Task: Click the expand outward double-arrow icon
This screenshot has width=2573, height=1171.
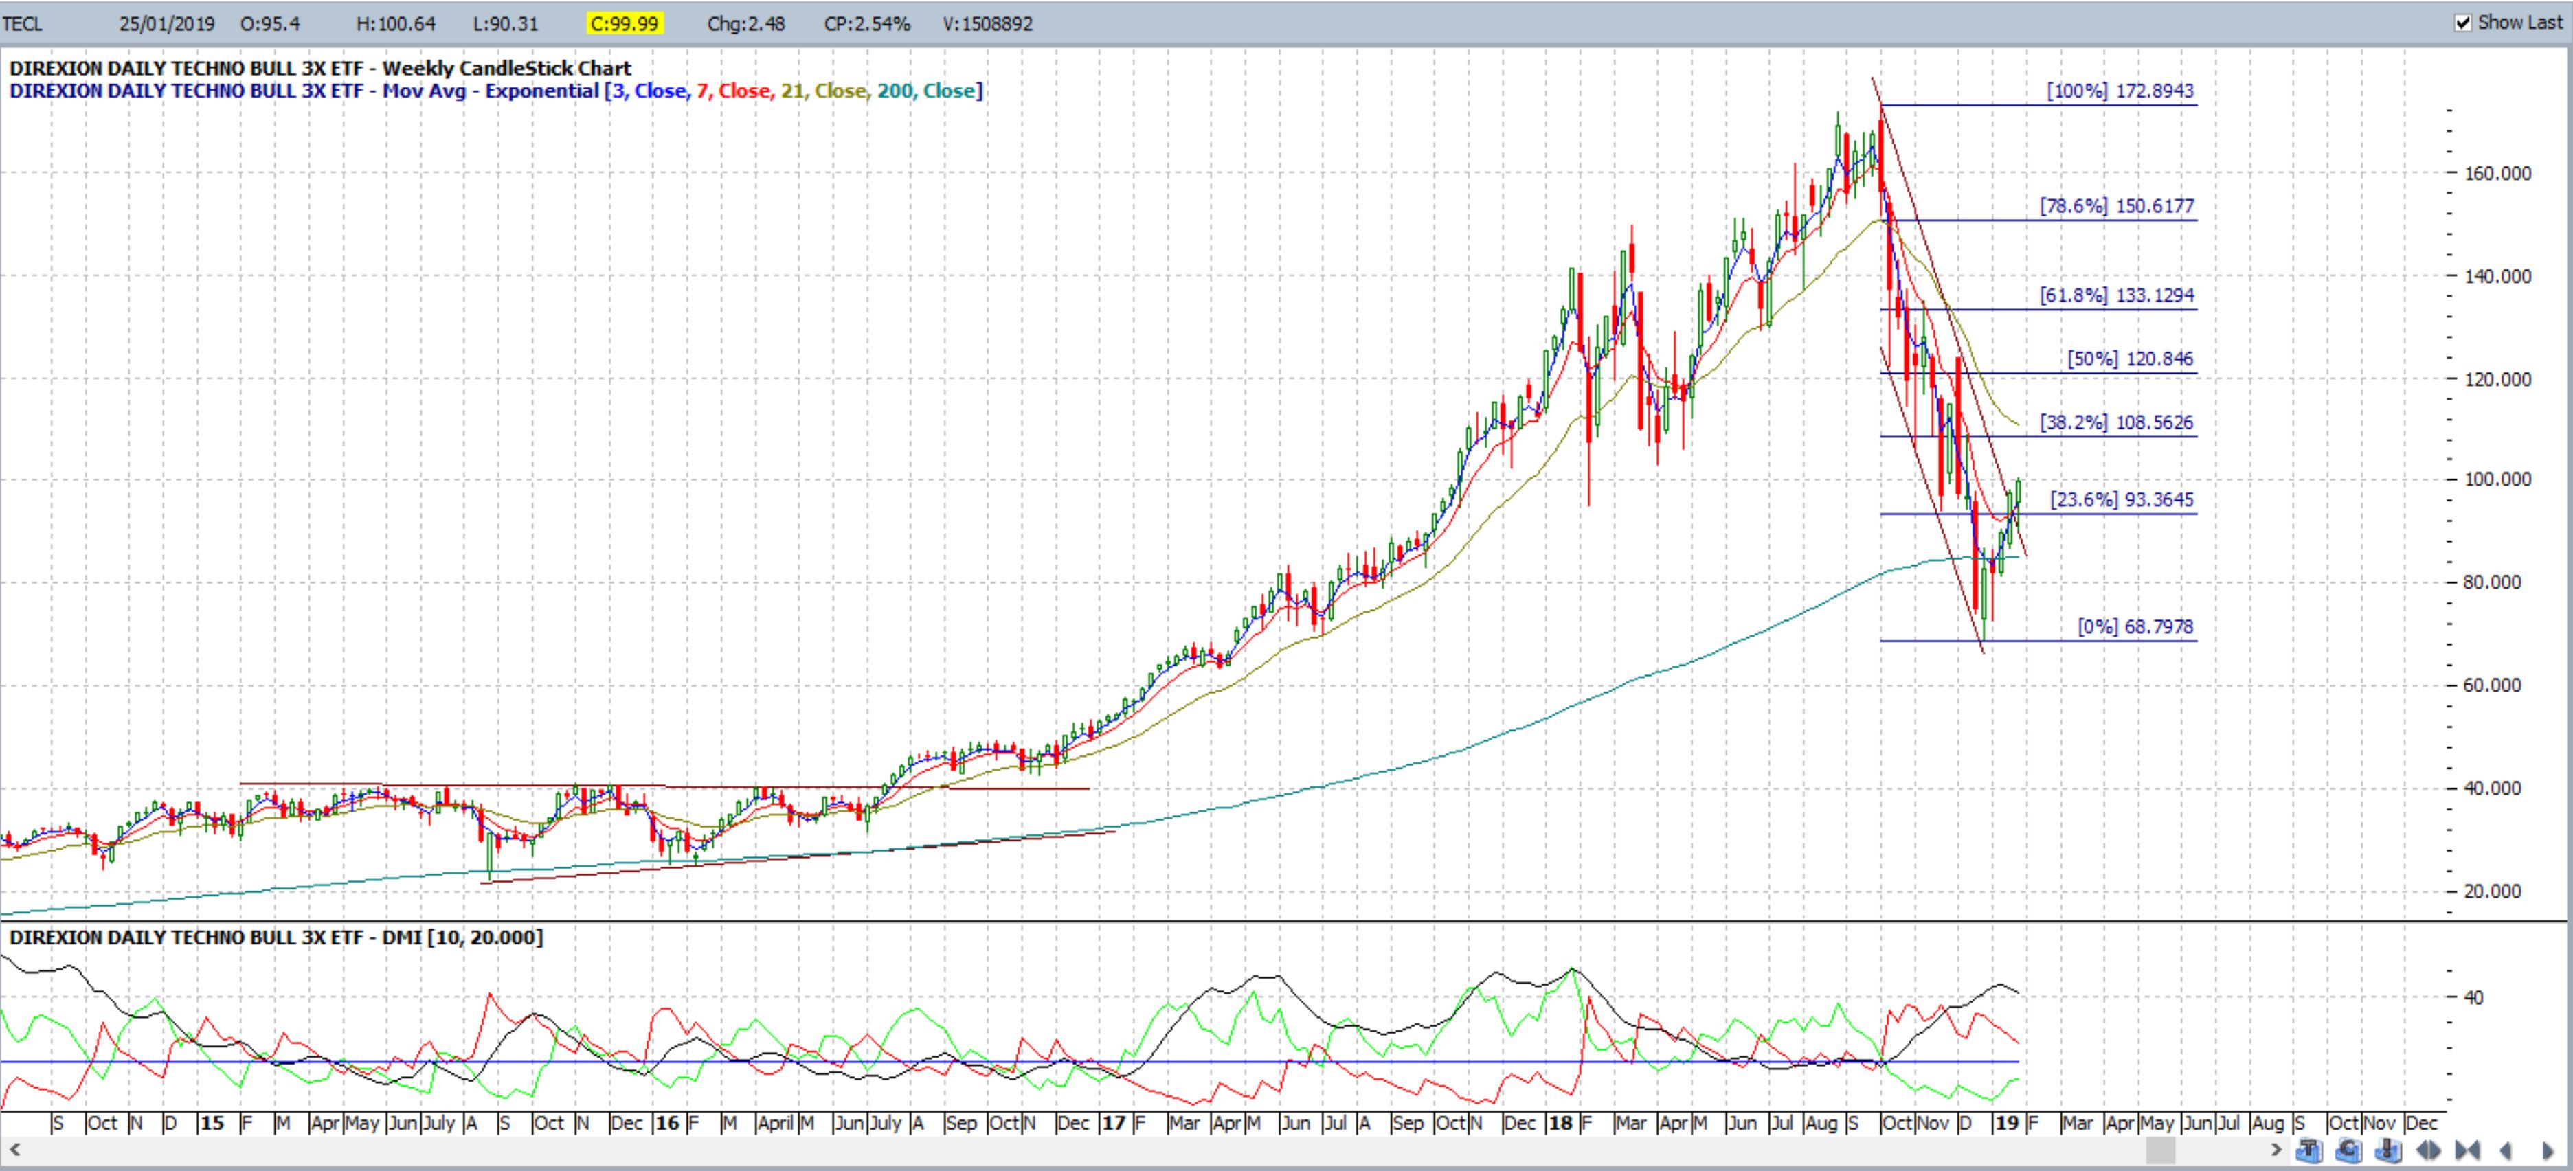Action: (2428, 1151)
